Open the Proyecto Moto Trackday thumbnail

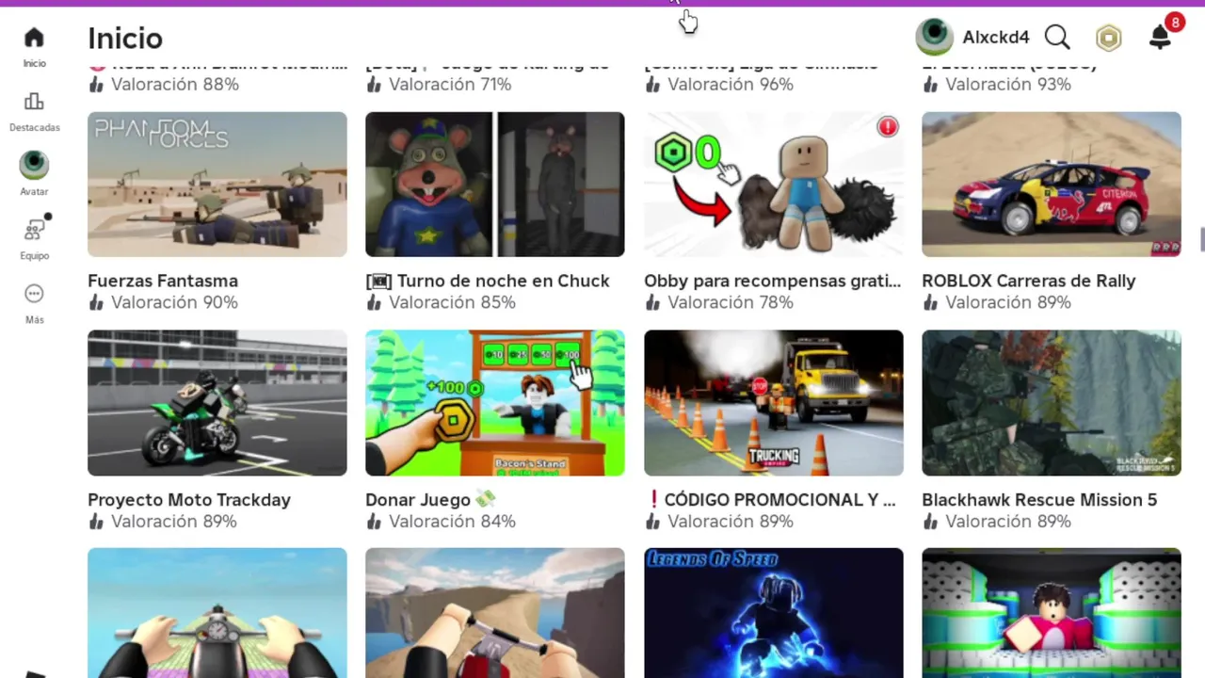pos(217,403)
